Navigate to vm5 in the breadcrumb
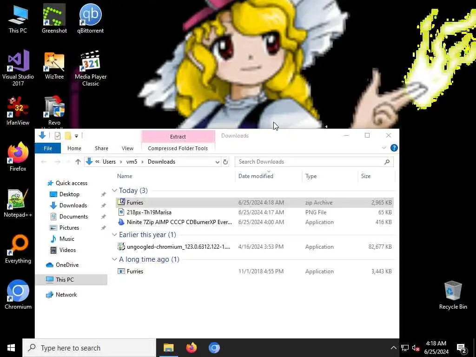476x357 pixels. pyautogui.click(x=132, y=162)
